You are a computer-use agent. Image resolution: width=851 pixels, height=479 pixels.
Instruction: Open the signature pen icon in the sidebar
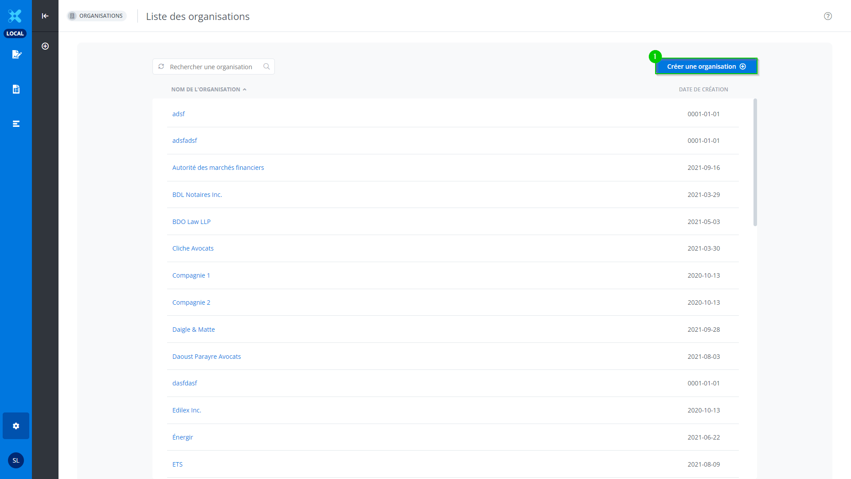coord(16,54)
